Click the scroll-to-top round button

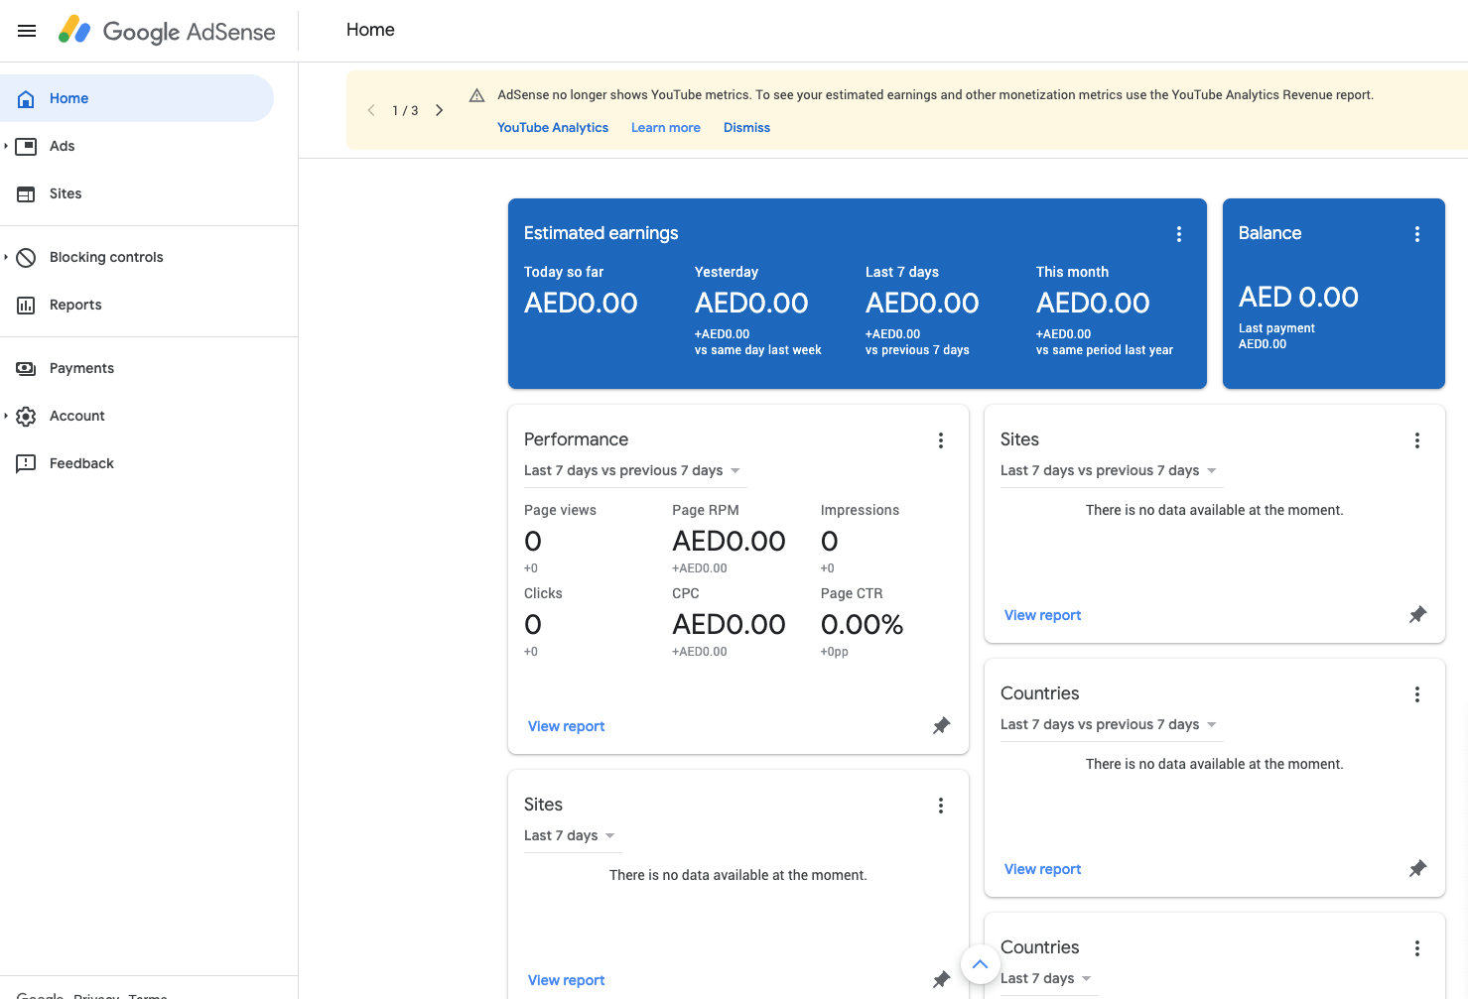[x=980, y=963]
